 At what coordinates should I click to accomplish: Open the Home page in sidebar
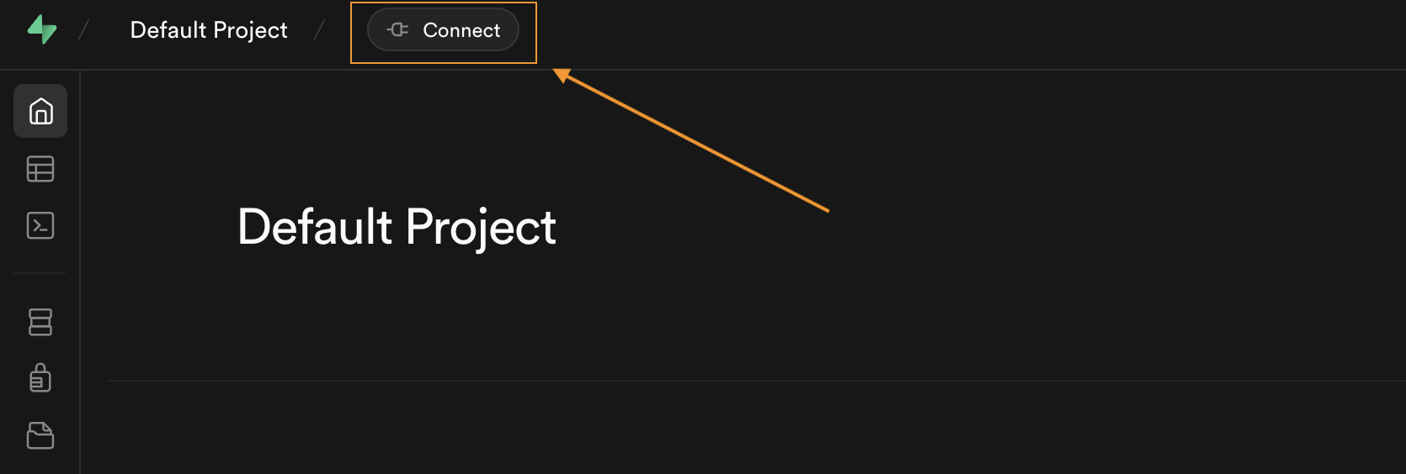point(40,111)
